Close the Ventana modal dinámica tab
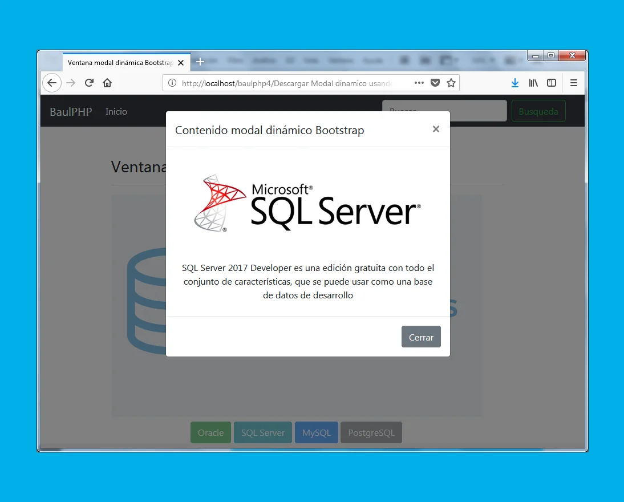624x502 pixels. coord(181,63)
